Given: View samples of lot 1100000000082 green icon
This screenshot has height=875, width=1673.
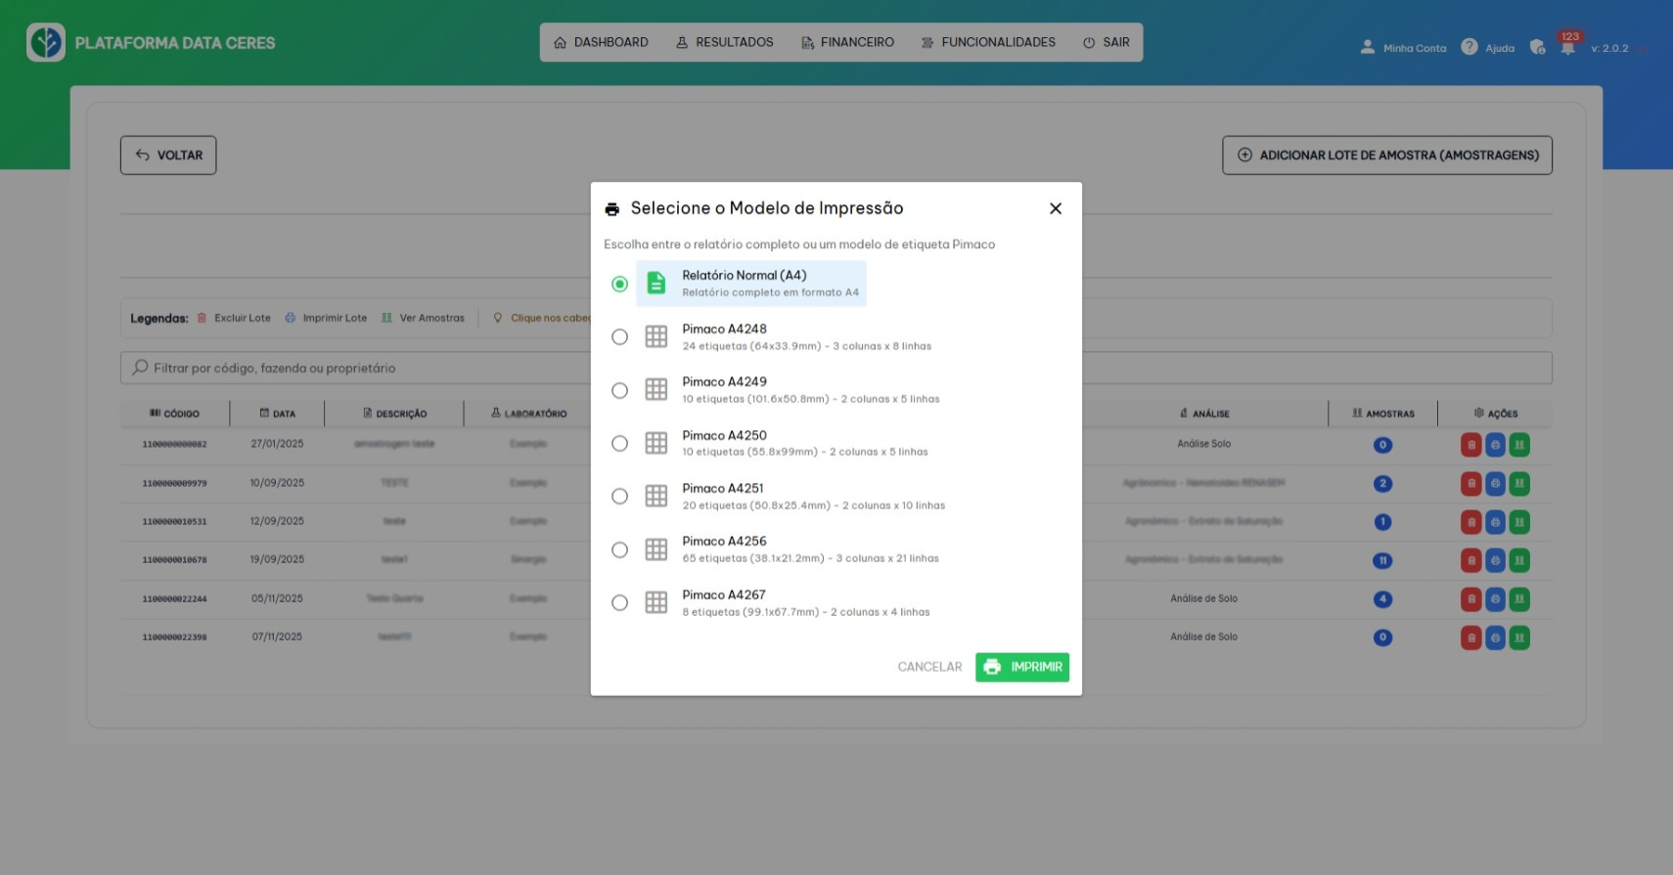Looking at the screenshot, I should [1519, 445].
